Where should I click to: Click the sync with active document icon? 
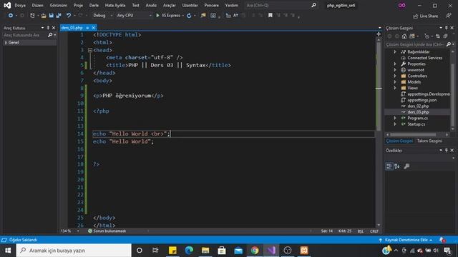pos(437,36)
